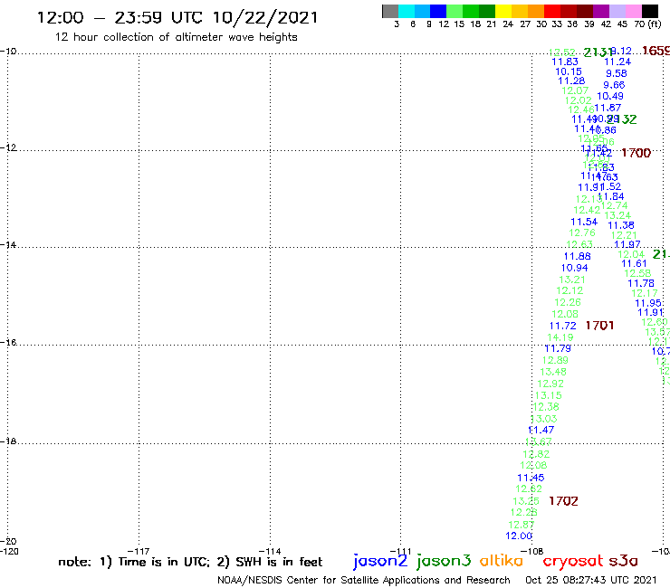Click the jason2 satellite legend label
This screenshot has width=670, height=588.
coord(380,562)
